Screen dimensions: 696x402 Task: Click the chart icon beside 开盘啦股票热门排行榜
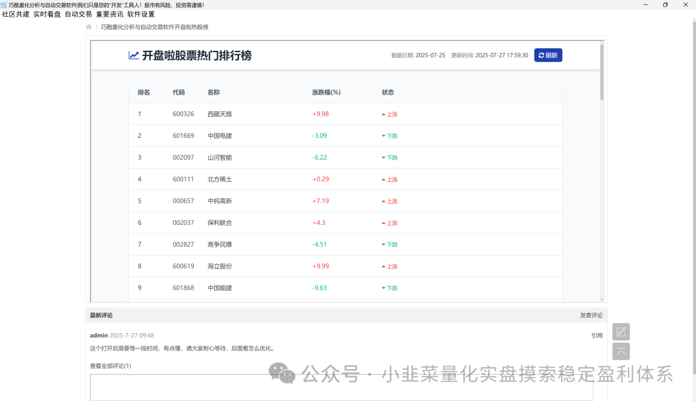click(133, 55)
